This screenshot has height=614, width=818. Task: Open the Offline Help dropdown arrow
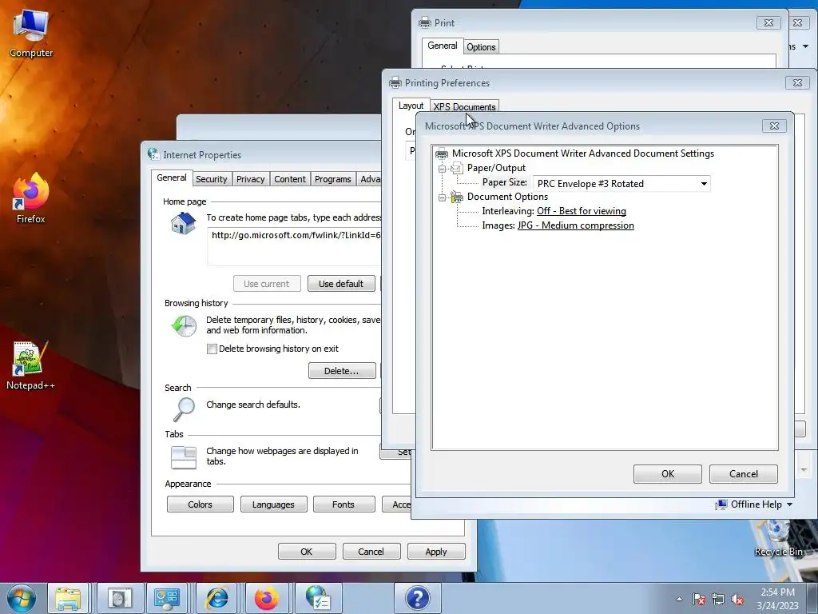[789, 504]
